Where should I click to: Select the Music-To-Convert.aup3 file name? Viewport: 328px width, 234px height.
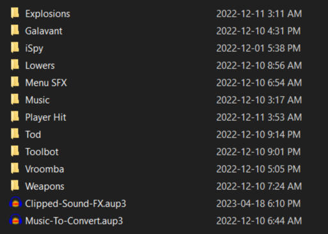(x=74, y=221)
